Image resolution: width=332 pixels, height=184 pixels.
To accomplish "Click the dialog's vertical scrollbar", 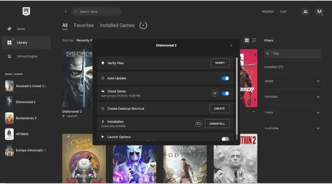I will point(237,95).
